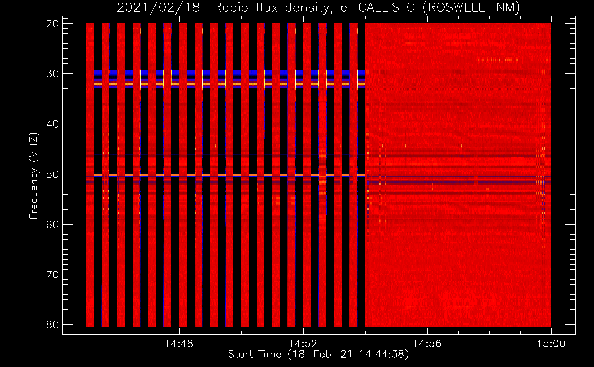Screen dimensions: 594x367
Task: Click the 14:48 time tick label
Action: pos(179,344)
